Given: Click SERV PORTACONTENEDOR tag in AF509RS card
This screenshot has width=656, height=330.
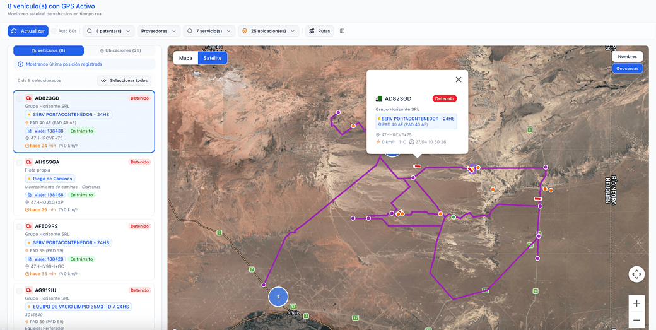Looking at the screenshot, I should point(69,242).
